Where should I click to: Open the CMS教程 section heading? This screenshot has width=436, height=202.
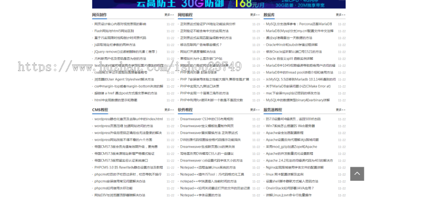tap(100, 110)
